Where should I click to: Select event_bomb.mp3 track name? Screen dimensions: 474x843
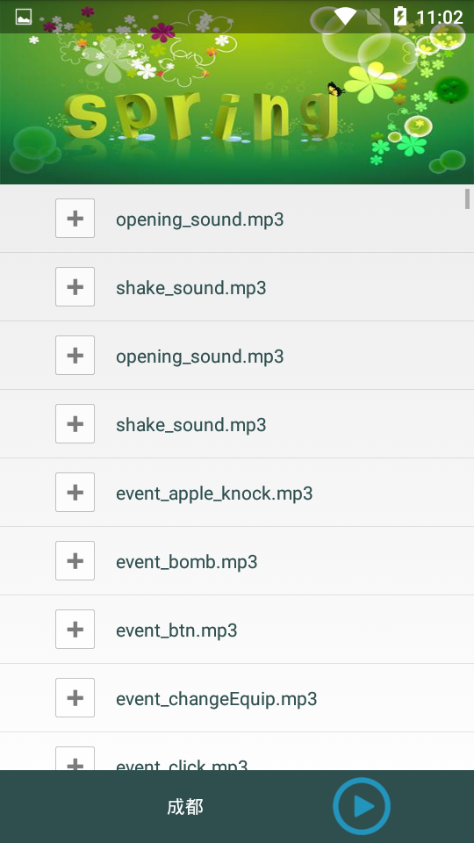point(186,562)
